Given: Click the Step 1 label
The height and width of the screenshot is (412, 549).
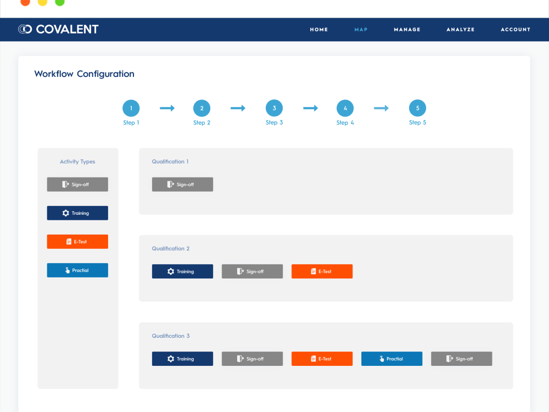Looking at the screenshot, I should (x=131, y=123).
